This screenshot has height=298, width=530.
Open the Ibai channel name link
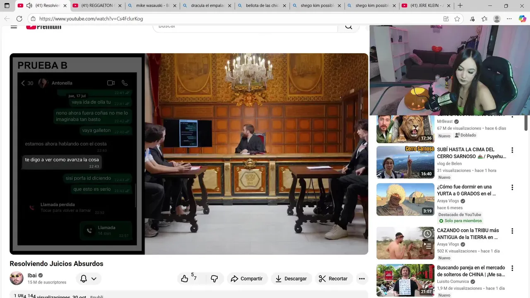pos(32,275)
